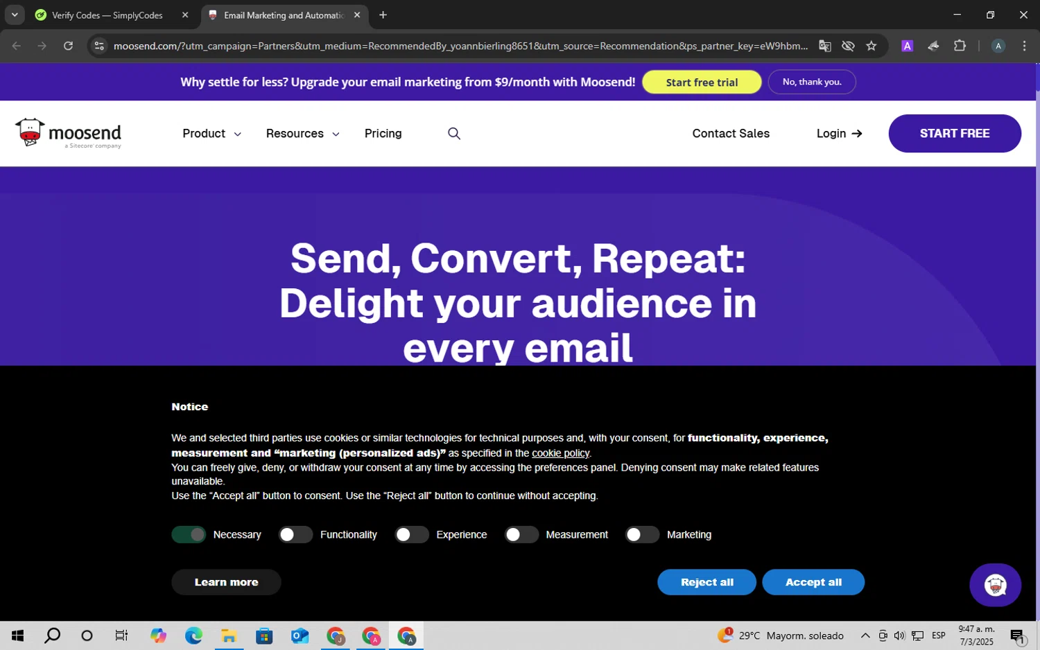Click the ESP language indicator
This screenshot has height=650, width=1040.
click(939, 635)
